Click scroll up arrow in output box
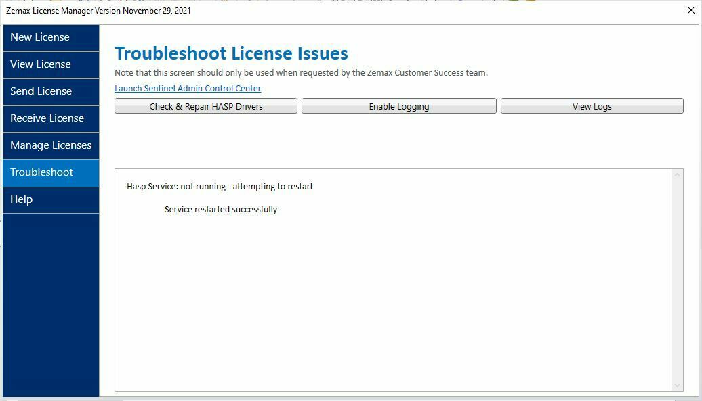 (x=677, y=175)
